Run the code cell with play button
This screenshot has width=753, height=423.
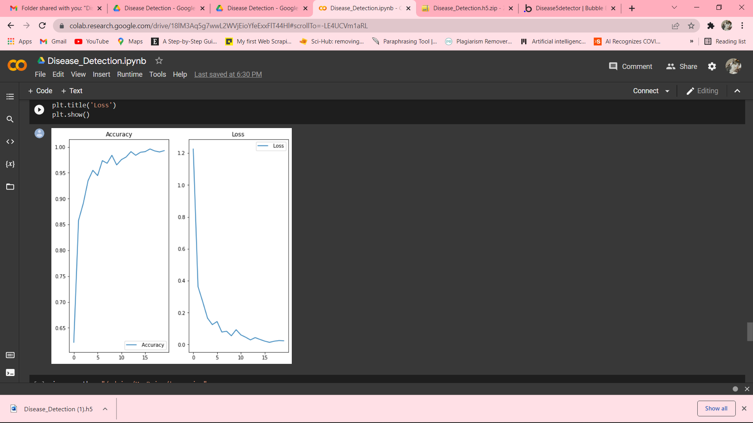[39, 110]
